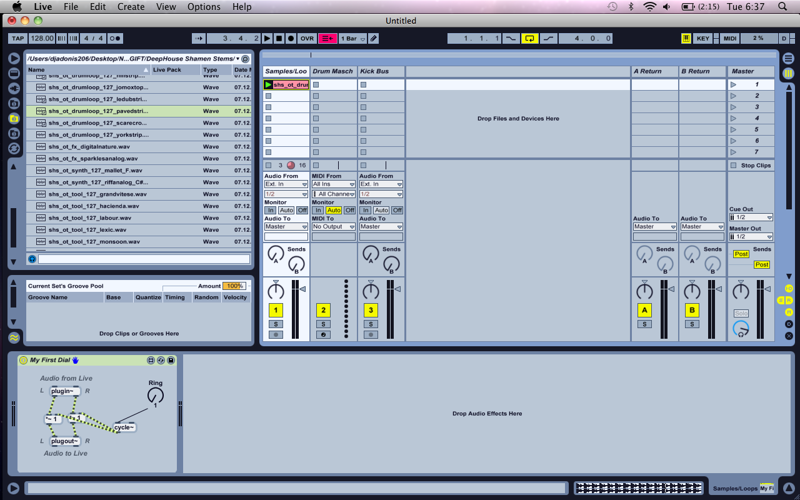Toggle the metronome button
Image resolution: width=800 pixels, height=500 pixels.
(x=116, y=38)
